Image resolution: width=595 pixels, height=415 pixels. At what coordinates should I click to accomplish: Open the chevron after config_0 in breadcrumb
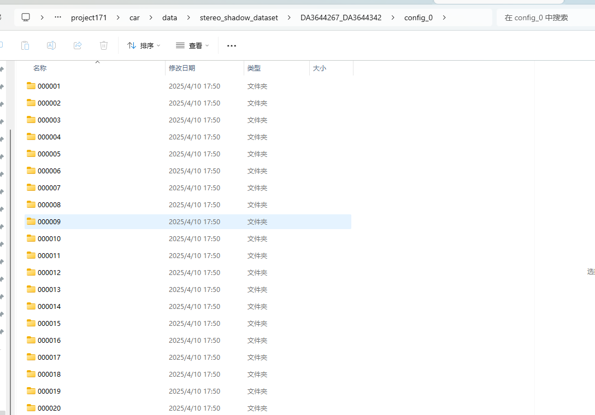pyautogui.click(x=444, y=17)
